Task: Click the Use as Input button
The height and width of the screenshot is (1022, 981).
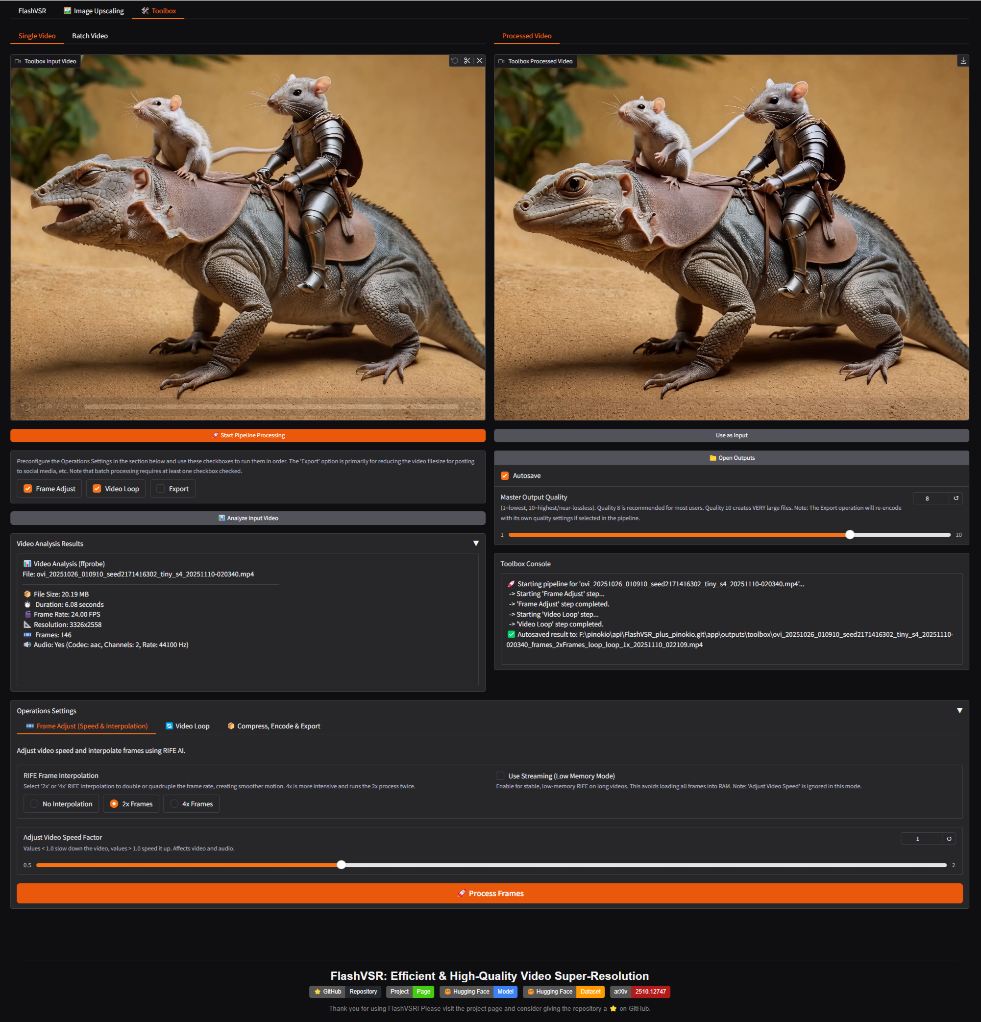Action: [x=731, y=435]
